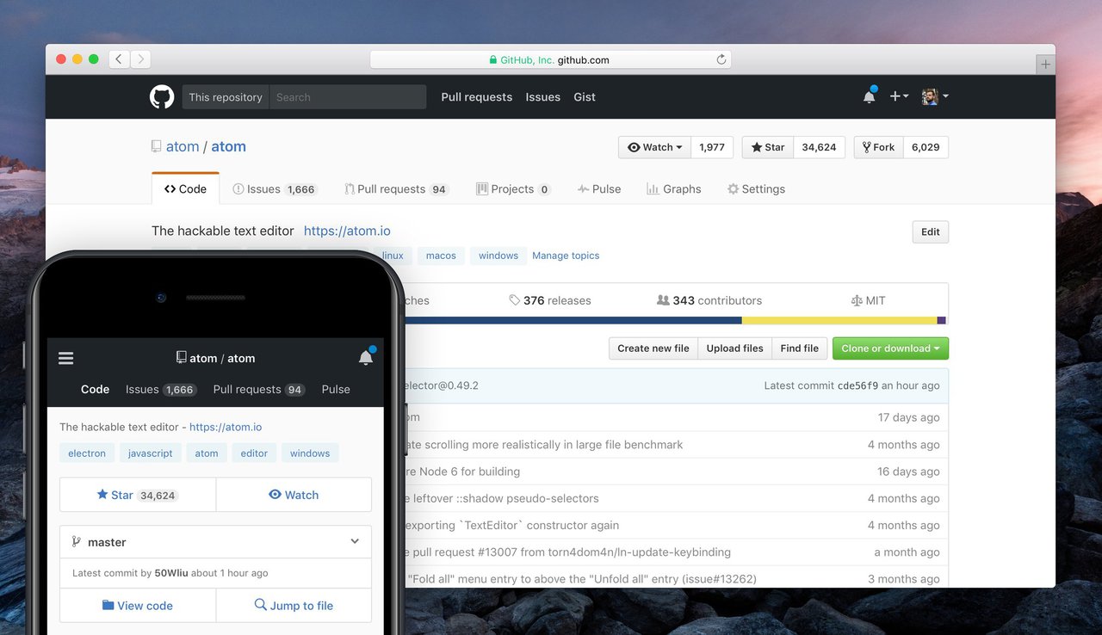
Task: Click the View code button on the phone
Action: (138, 606)
